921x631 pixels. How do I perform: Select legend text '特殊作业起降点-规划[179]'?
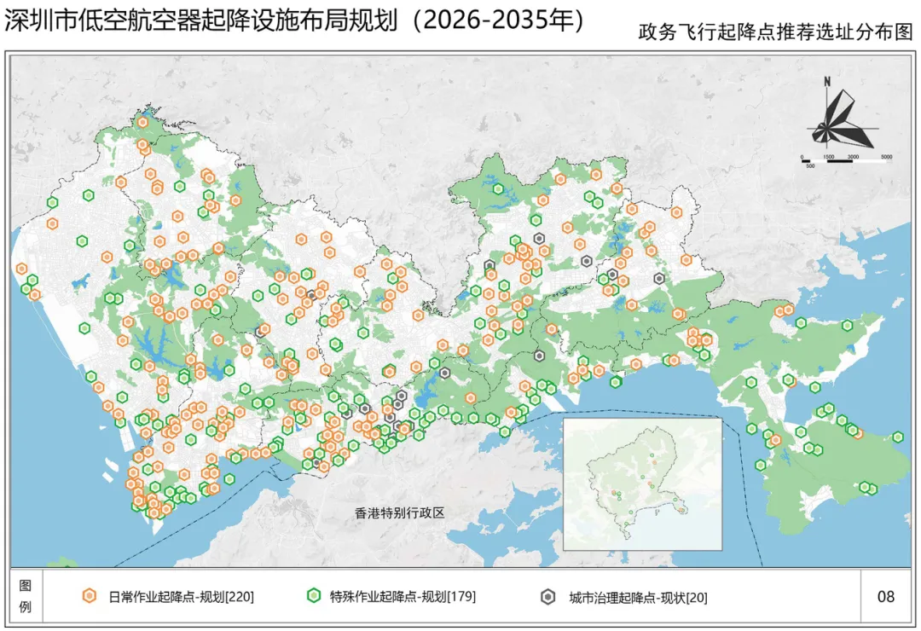403,596
